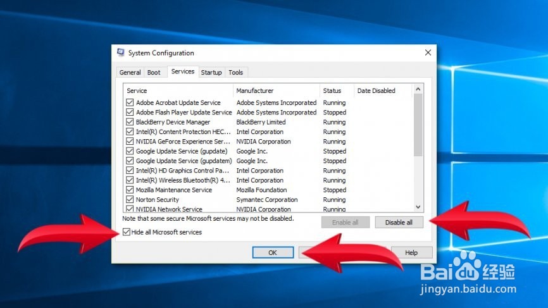Click Running status of Adobe Acrobat Update Service
548x308 pixels.
334,102
